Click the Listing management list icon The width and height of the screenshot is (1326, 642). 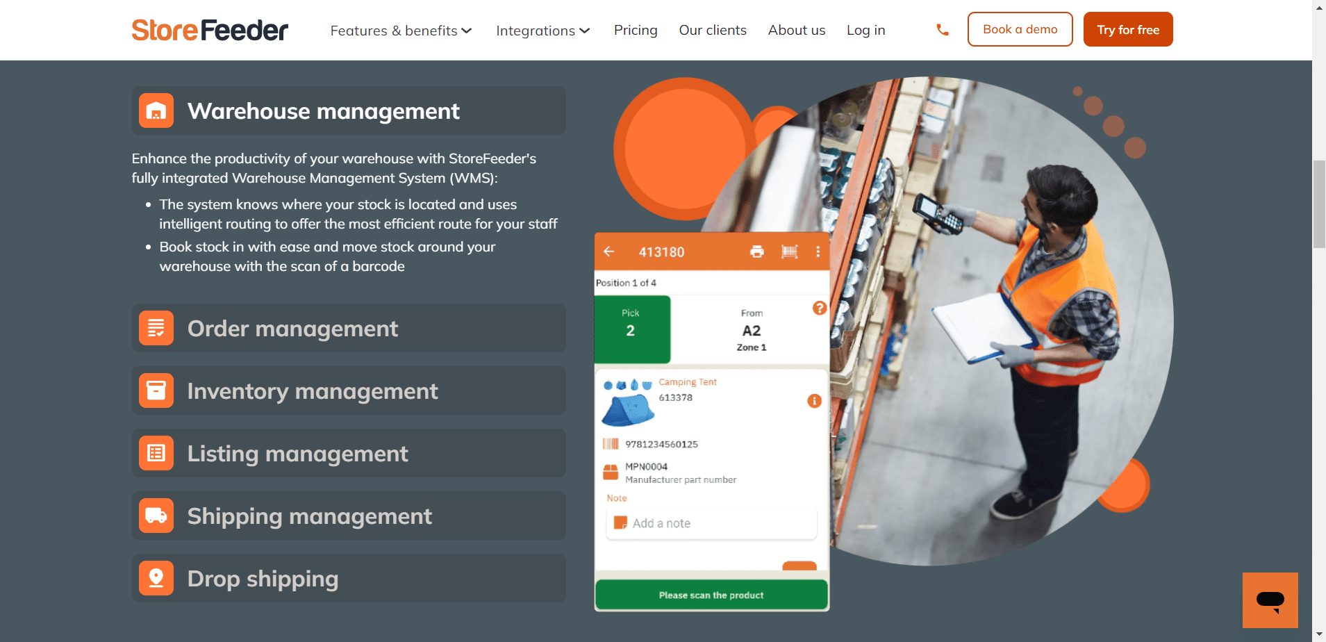pos(156,453)
